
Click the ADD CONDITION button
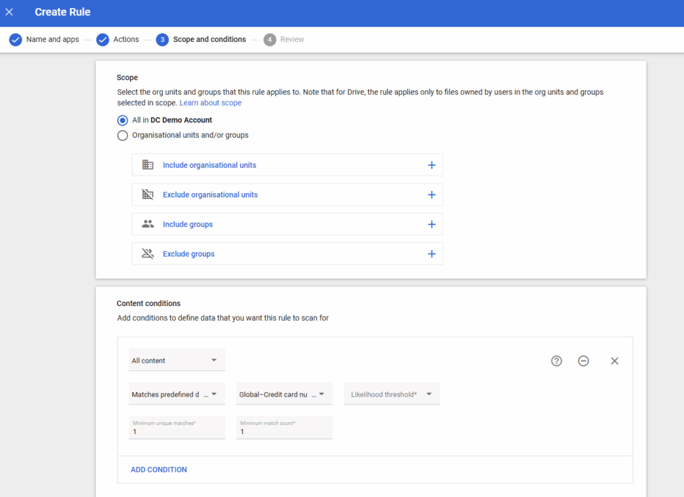click(x=159, y=470)
